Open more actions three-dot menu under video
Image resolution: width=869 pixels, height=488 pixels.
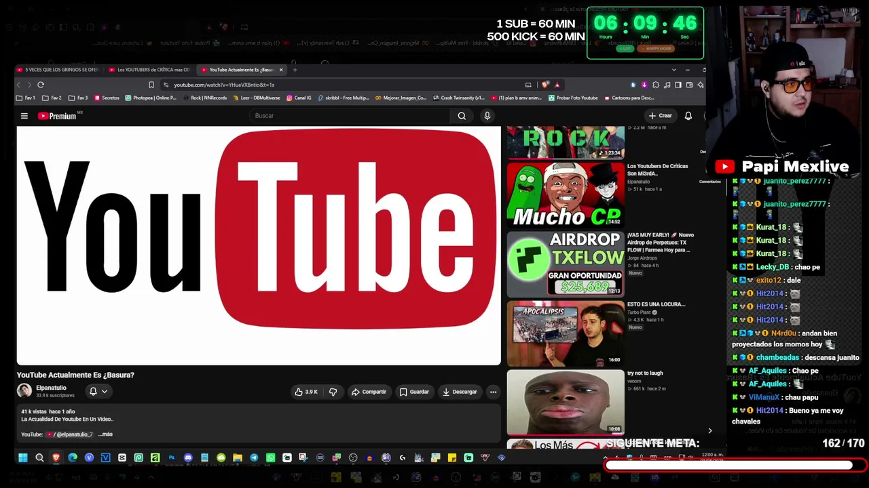[x=493, y=392]
